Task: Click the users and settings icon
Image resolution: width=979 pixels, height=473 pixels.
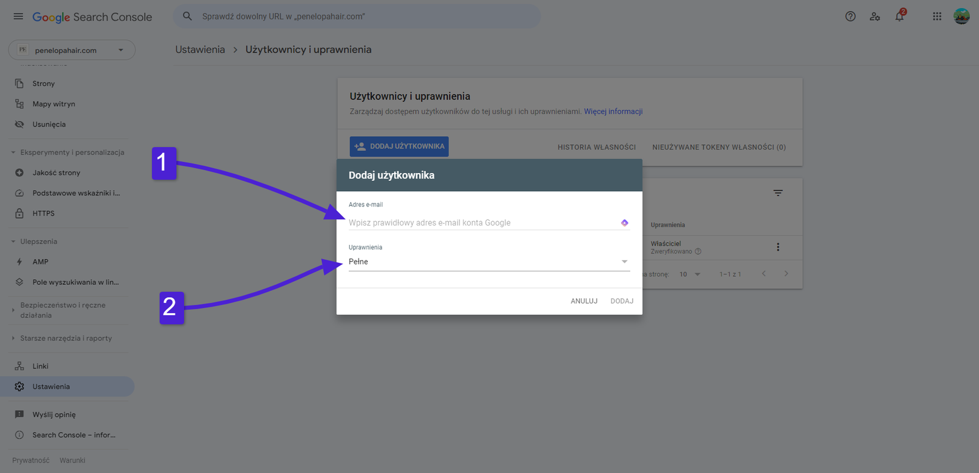Action: [x=875, y=16]
